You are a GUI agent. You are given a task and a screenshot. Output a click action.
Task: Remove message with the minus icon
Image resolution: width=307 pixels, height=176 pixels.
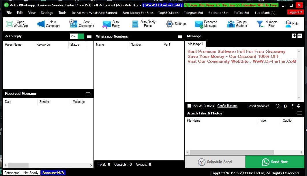(299, 36)
